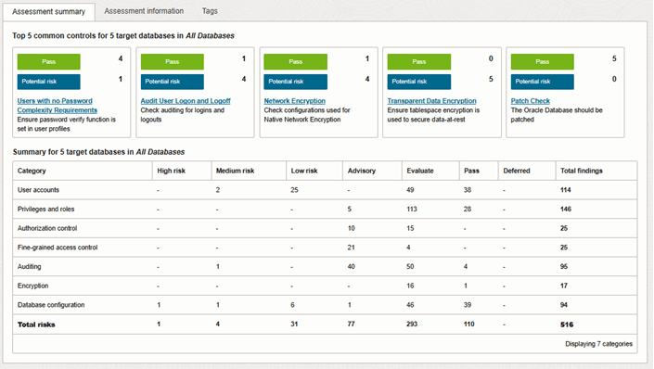Click Pass bar in Transparent Data Encryption card
This screenshot has width=654, height=369.
[x=419, y=62]
